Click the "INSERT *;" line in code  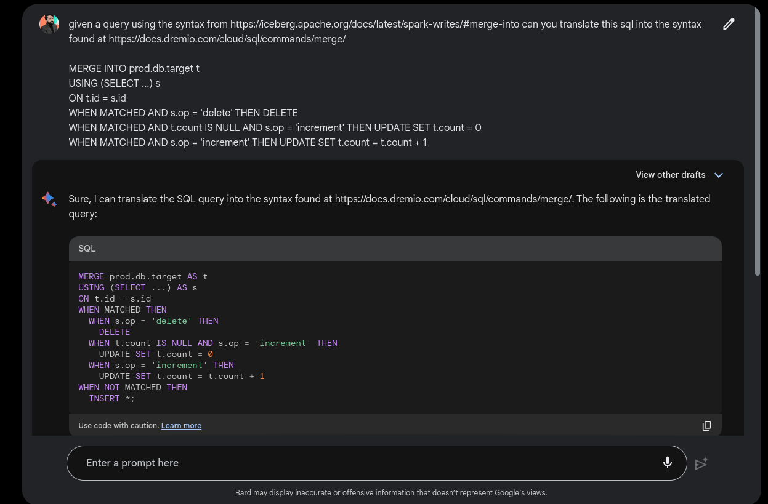click(x=111, y=398)
